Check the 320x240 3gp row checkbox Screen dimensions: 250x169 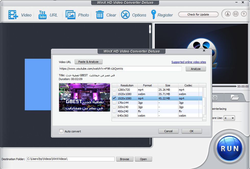(x=114, y=107)
